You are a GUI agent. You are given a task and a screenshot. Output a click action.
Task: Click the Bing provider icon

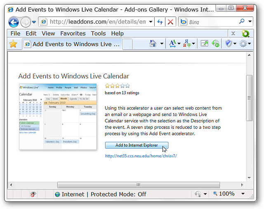tap(183, 22)
